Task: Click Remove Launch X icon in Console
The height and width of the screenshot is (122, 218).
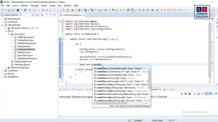Action: 185,94
